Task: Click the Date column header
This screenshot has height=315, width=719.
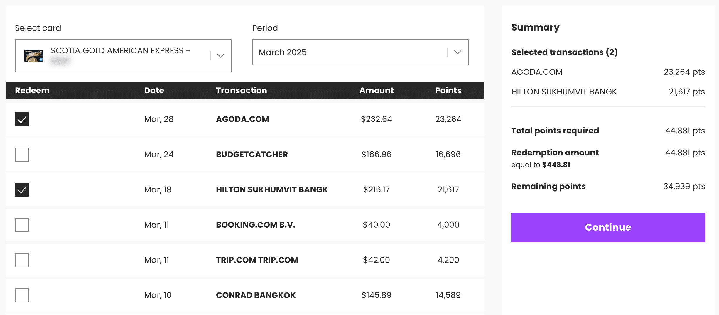Action: pyautogui.click(x=154, y=90)
